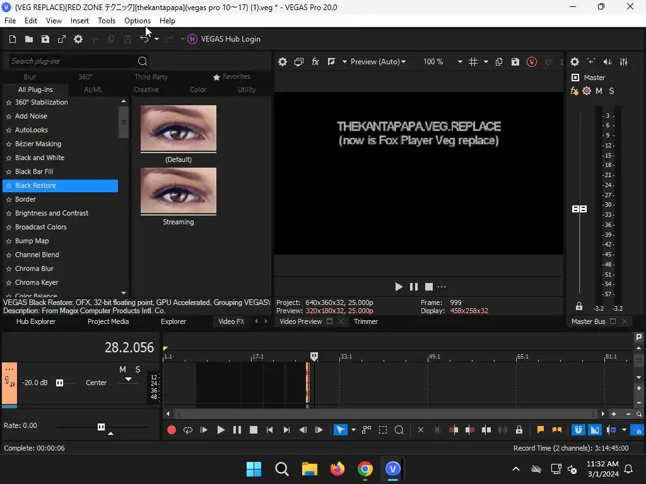Open the Preview (Auto) quality dropdown
Viewport: 646px width, 484px height.
pos(378,62)
